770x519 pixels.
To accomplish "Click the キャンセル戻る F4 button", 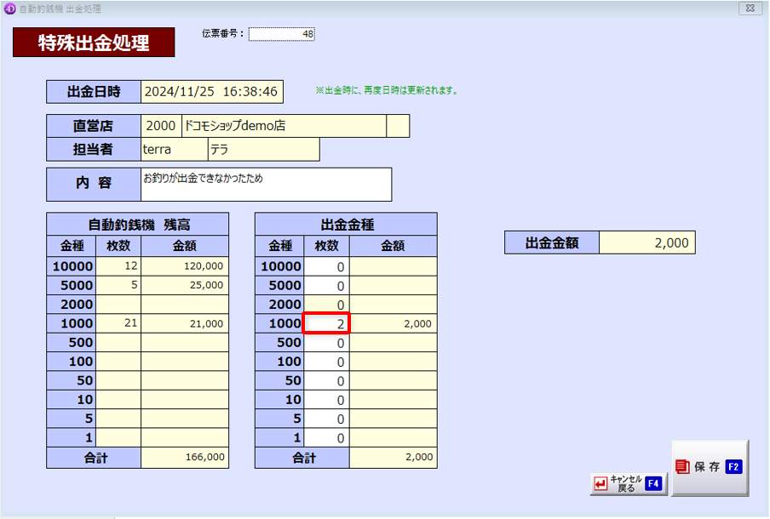I will tap(627, 483).
